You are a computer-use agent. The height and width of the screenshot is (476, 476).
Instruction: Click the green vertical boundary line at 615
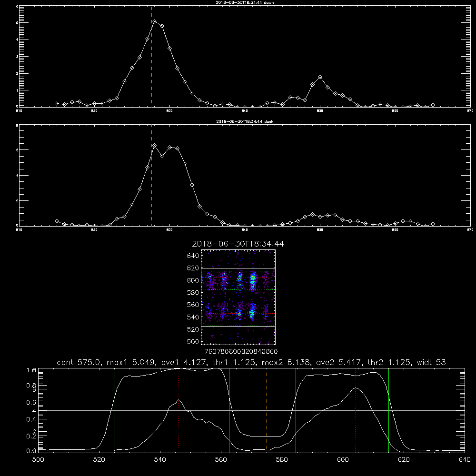pyautogui.click(x=388, y=410)
